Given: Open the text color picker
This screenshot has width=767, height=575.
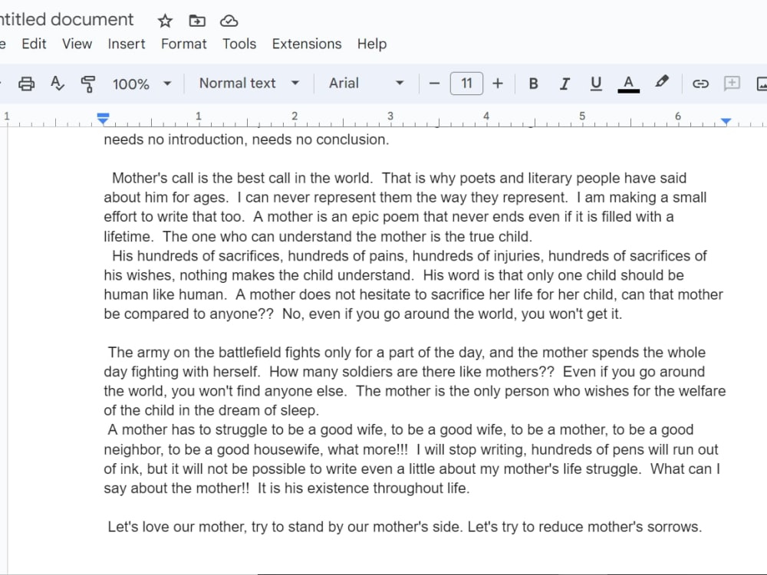Looking at the screenshot, I should pyautogui.click(x=629, y=84).
